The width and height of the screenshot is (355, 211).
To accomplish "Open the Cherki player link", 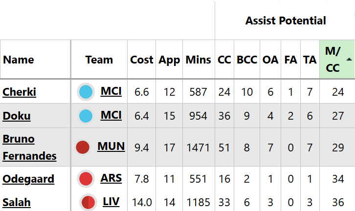I will coord(19,91).
